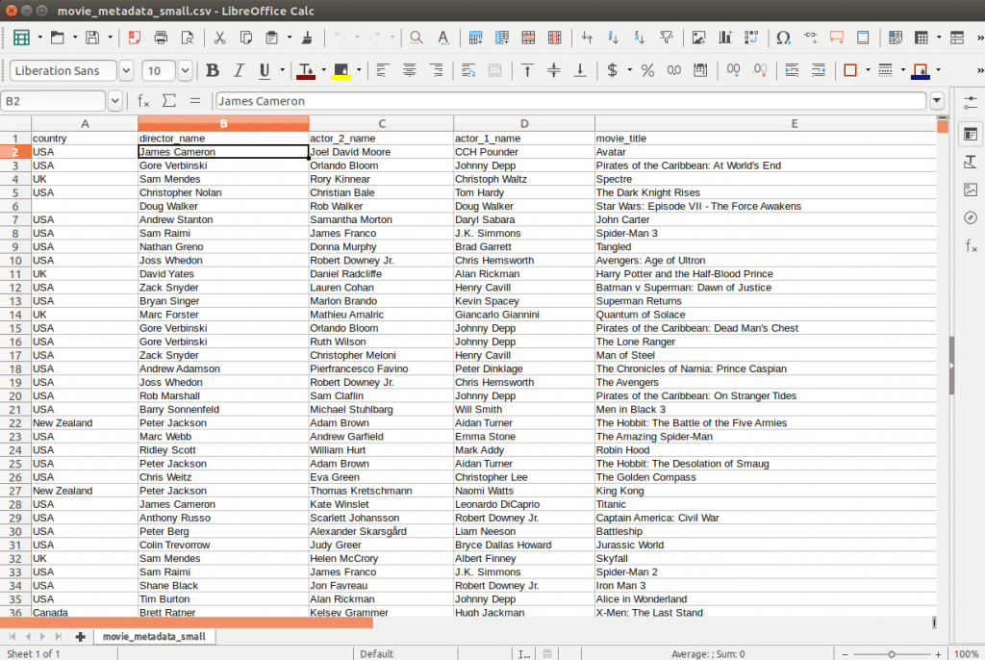This screenshot has height=660, width=985.
Task: Delete rows icon in toolbar
Action: (x=528, y=38)
